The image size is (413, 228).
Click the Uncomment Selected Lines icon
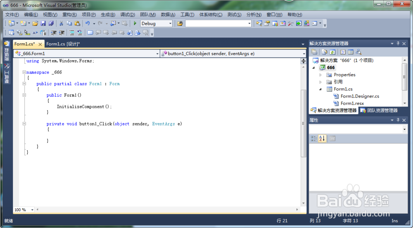(80, 33)
